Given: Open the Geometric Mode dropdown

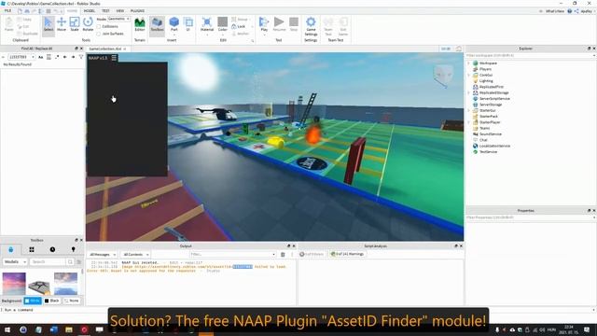Looking at the screenshot, I should pos(118,19).
